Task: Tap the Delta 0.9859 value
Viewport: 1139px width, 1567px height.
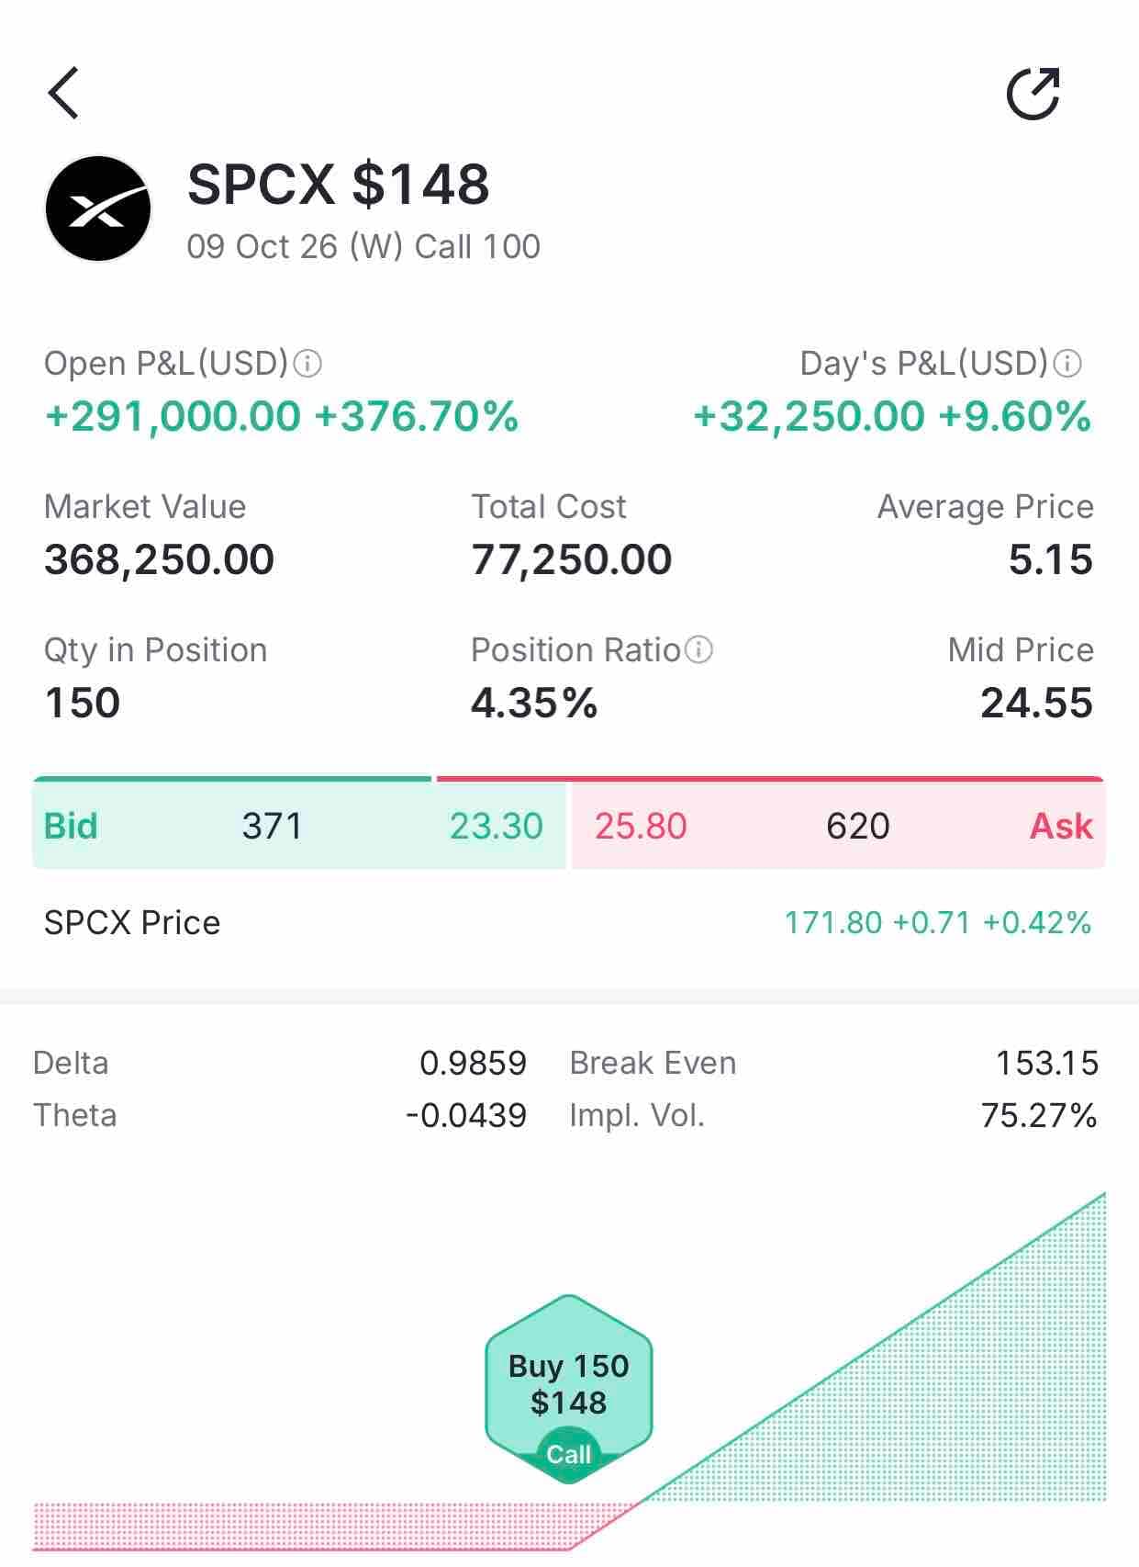Action: [473, 1063]
